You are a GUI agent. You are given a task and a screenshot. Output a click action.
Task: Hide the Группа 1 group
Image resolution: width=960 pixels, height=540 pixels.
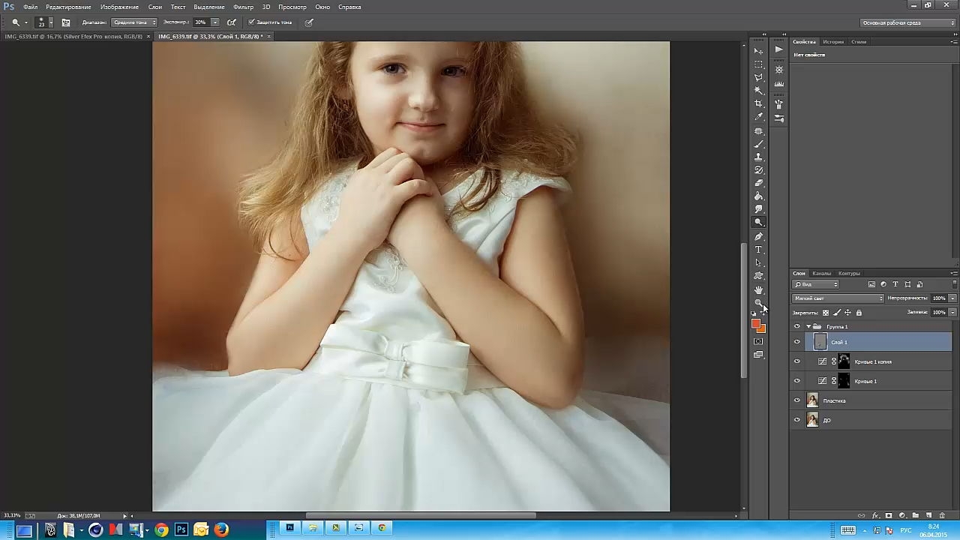click(797, 327)
